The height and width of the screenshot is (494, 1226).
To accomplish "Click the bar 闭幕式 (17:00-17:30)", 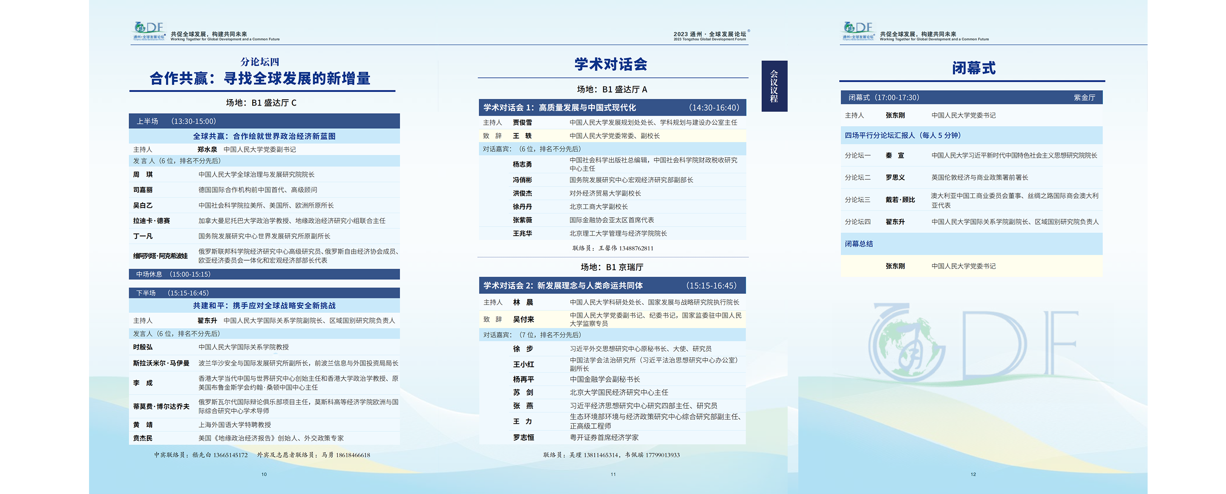I will click(971, 98).
